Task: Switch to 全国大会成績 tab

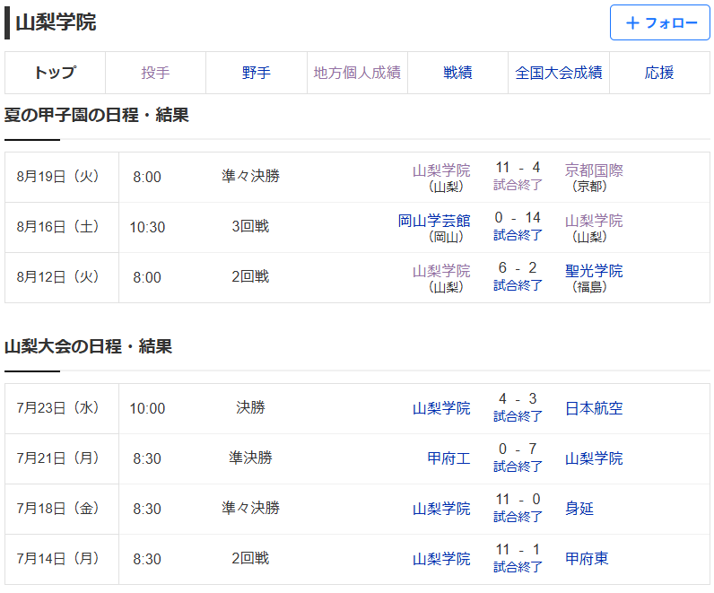Action: [x=559, y=73]
